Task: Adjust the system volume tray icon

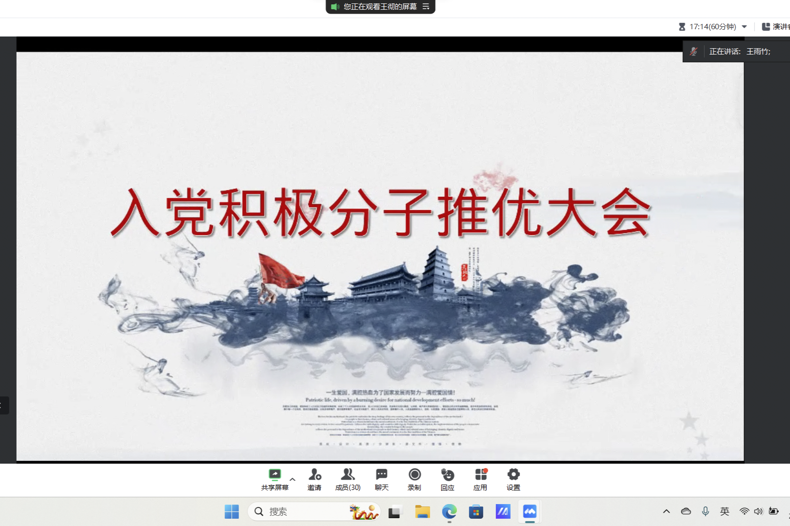Action: pyautogui.click(x=758, y=511)
